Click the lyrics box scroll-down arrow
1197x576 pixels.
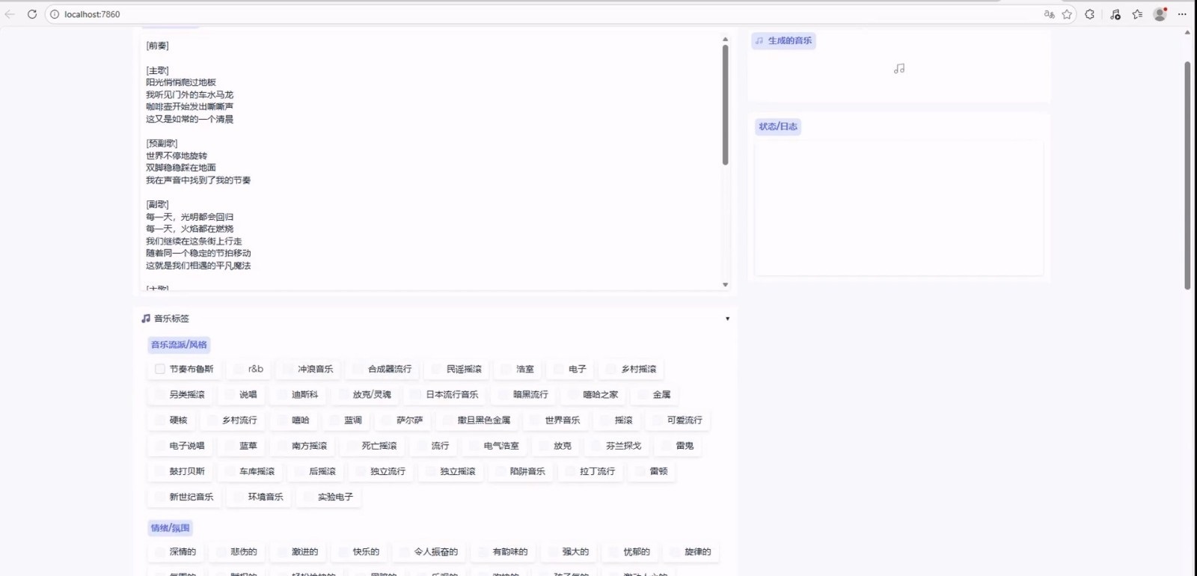tap(725, 285)
